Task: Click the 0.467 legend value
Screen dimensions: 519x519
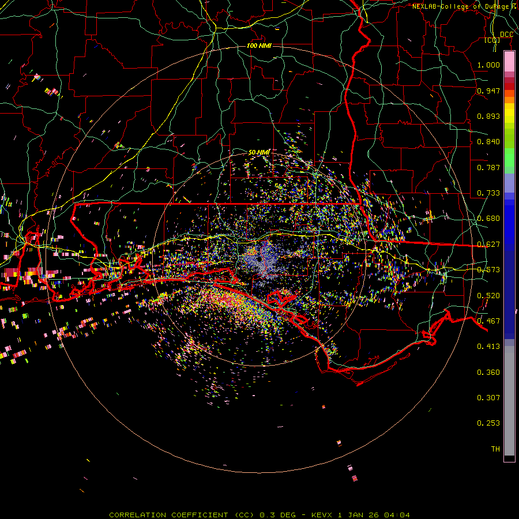Action: click(x=488, y=321)
